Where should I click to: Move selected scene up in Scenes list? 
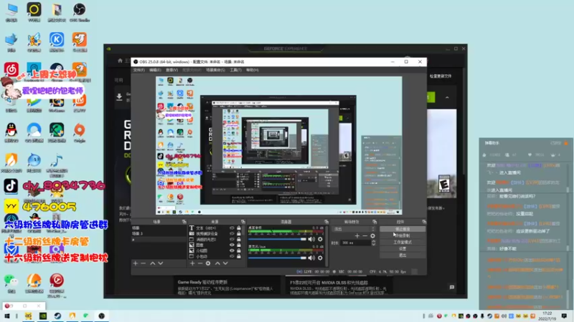pos(153,263)
